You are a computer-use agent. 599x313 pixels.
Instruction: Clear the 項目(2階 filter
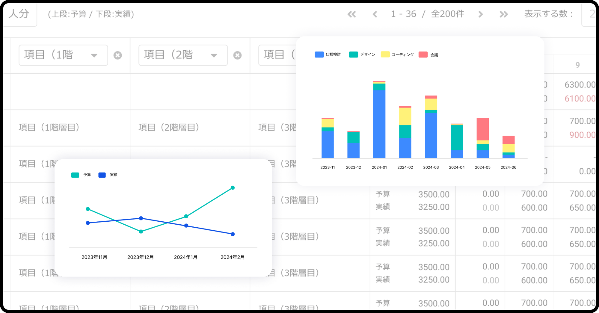pos(238,55)
